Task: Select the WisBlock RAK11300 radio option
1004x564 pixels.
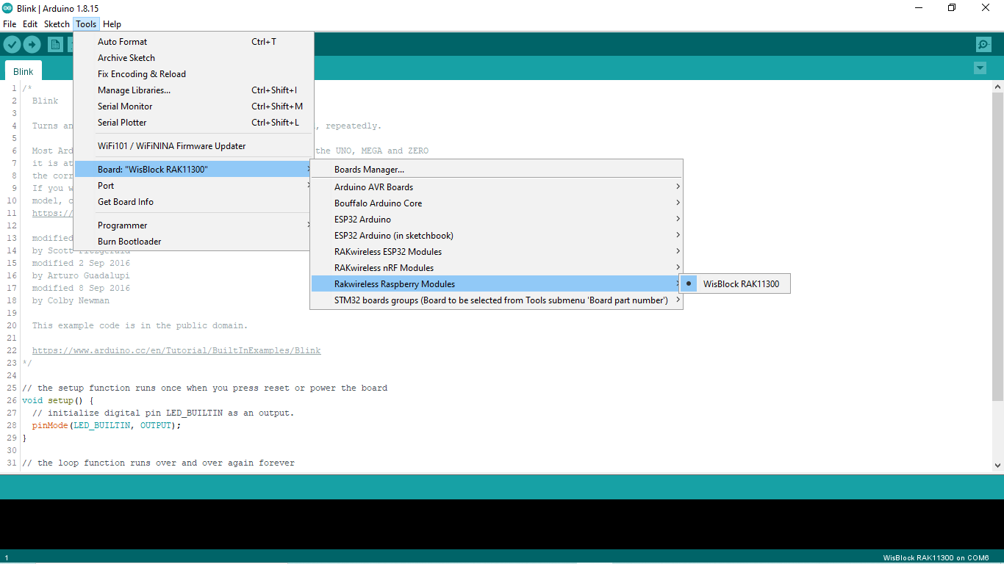Action: (734, 284)
